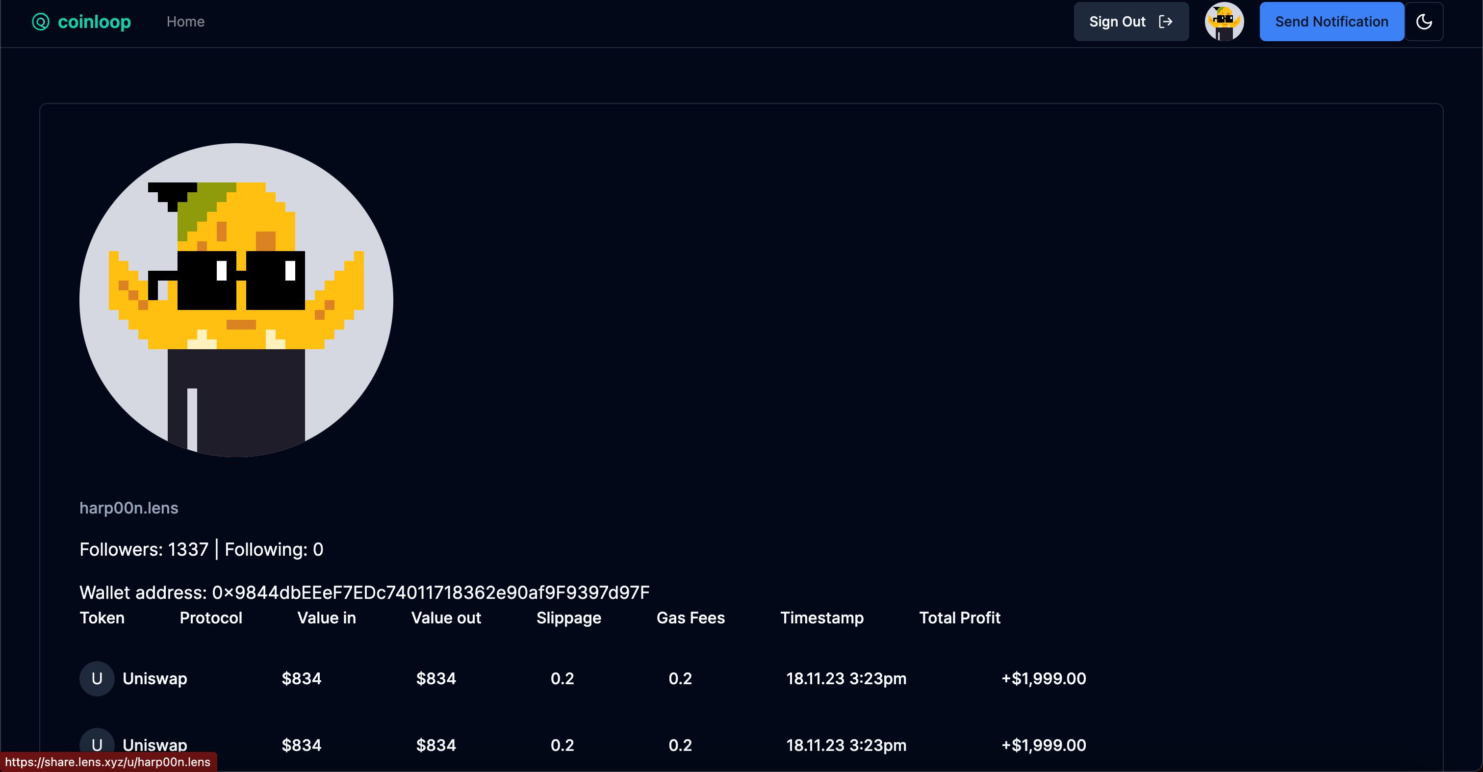Toggle the dark mode moon icon

coord(1424,22)
